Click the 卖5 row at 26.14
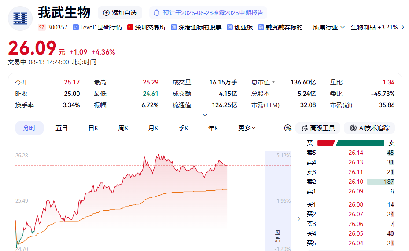409x251 pixels. click(350, 153)
